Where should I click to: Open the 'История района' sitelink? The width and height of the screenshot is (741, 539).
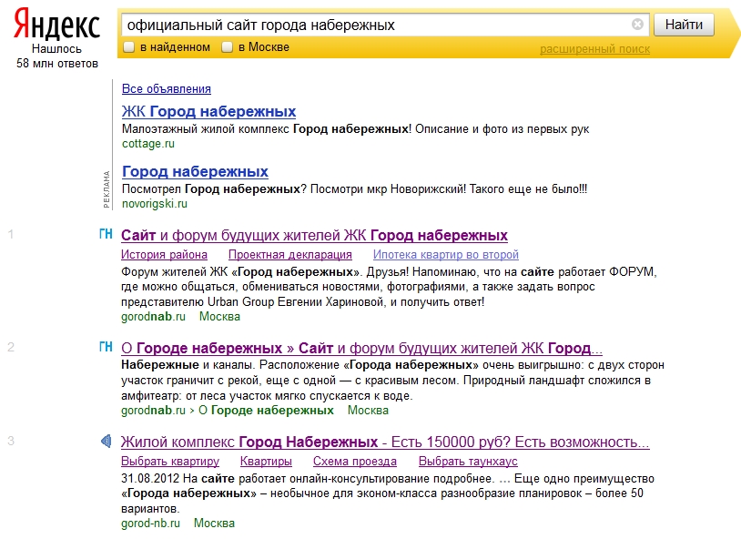164,254
